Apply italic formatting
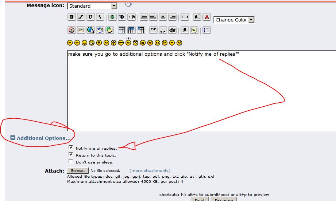 [81, 17]
